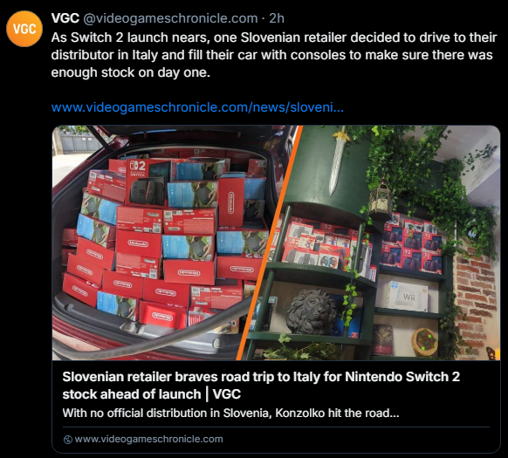The image size is (508, 458).
Task: Open the VGC orange profile avatar
Action: click(x=24, y=29)
